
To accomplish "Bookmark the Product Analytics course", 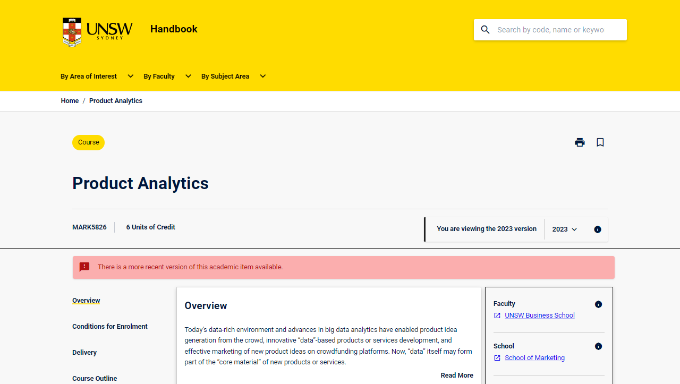I will click(600, 142).
